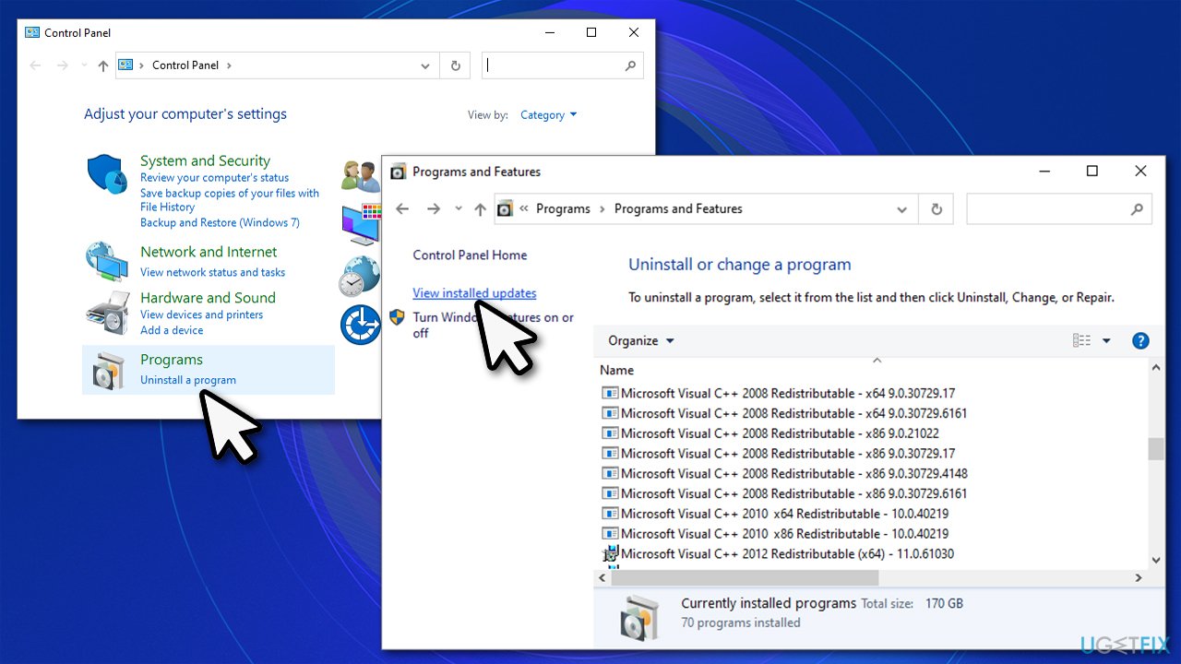Expand the Control Panel address history dropdown
Viewport: 1181px width, 664px height.
tap(425, 65)
